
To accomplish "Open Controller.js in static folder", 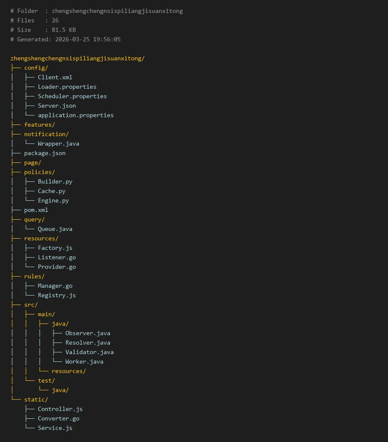I will tap(60, 409).
